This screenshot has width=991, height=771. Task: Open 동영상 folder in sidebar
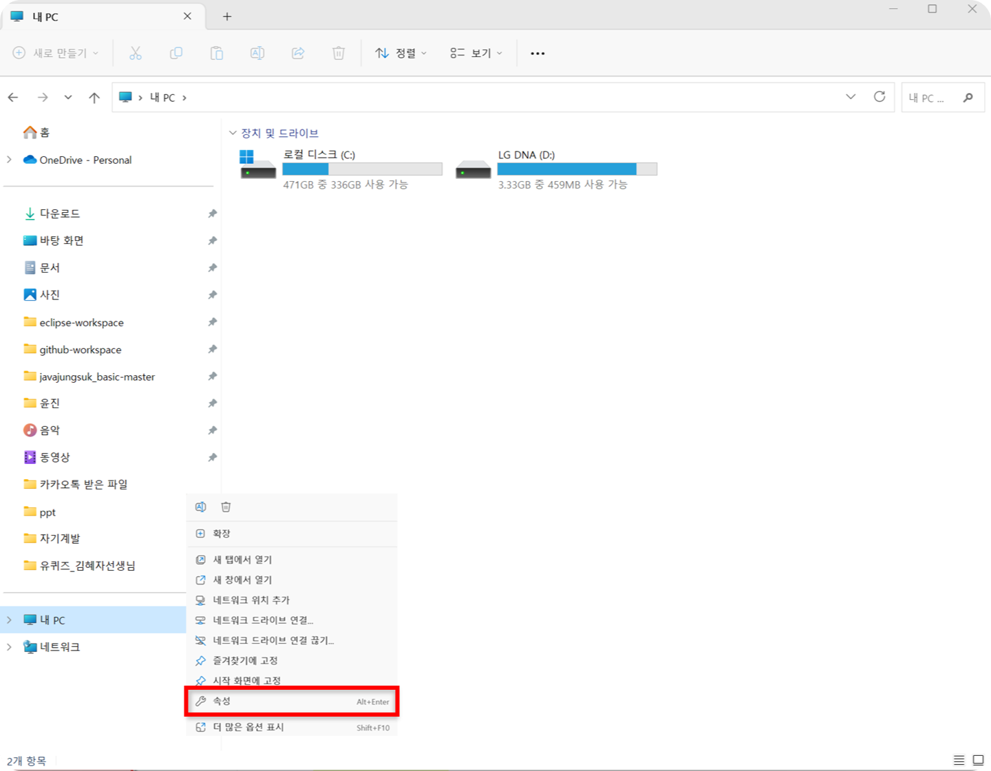47,457
